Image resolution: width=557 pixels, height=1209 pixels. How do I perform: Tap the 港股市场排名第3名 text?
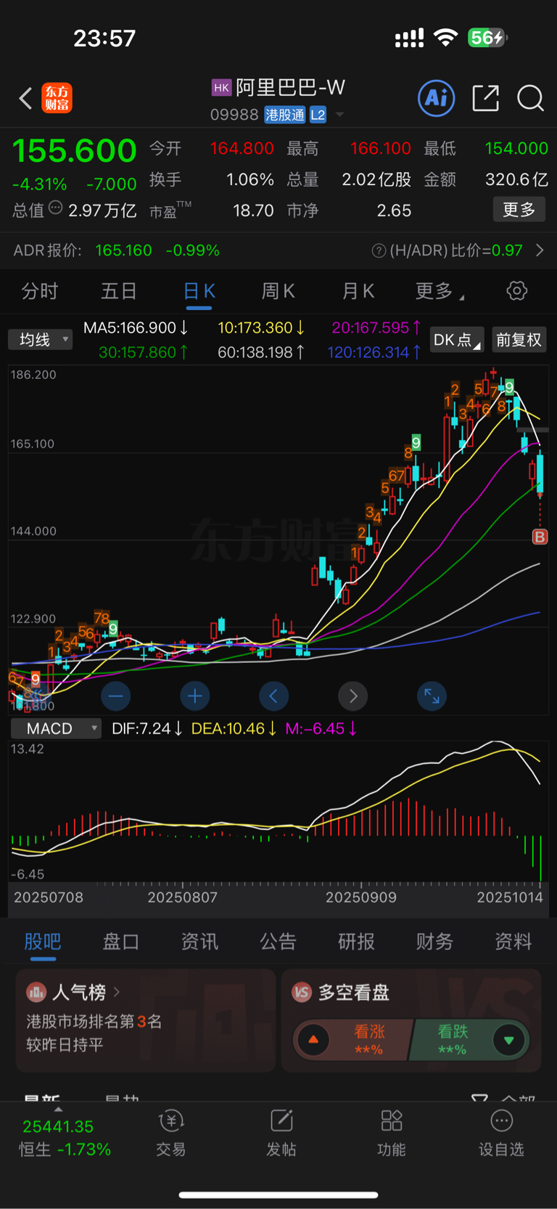(x=94, y=1022)
